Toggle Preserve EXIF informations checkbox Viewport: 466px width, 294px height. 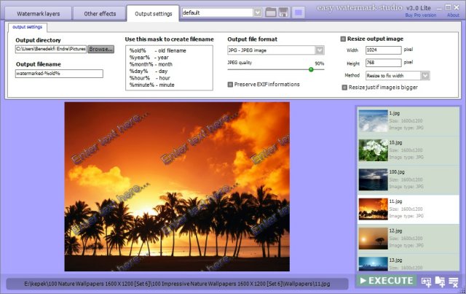230,85
